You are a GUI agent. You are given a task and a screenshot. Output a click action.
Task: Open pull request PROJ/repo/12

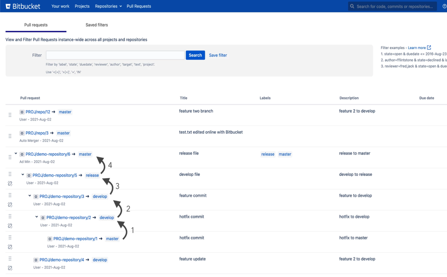click(x=38, y=112)
